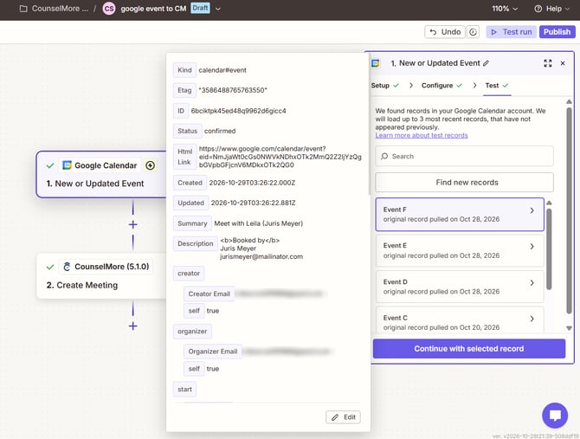580x439 pixels.
Task: Expand Event D record chevron
Action: click(532, 282)
